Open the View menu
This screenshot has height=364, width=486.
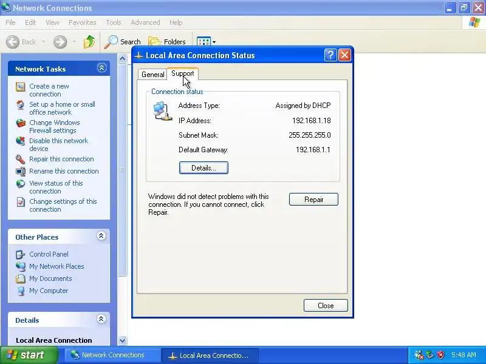(x=52, y=22)
